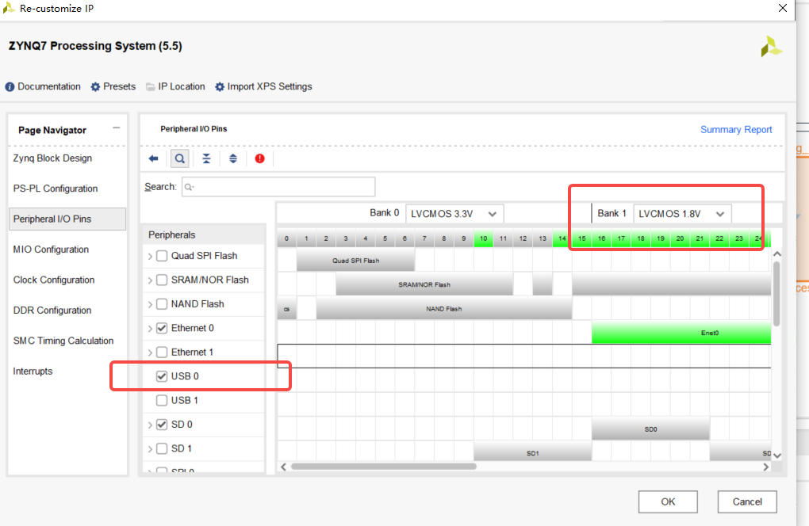Click the Presets gear icon

pyautogui.click(x=95, y=87)
